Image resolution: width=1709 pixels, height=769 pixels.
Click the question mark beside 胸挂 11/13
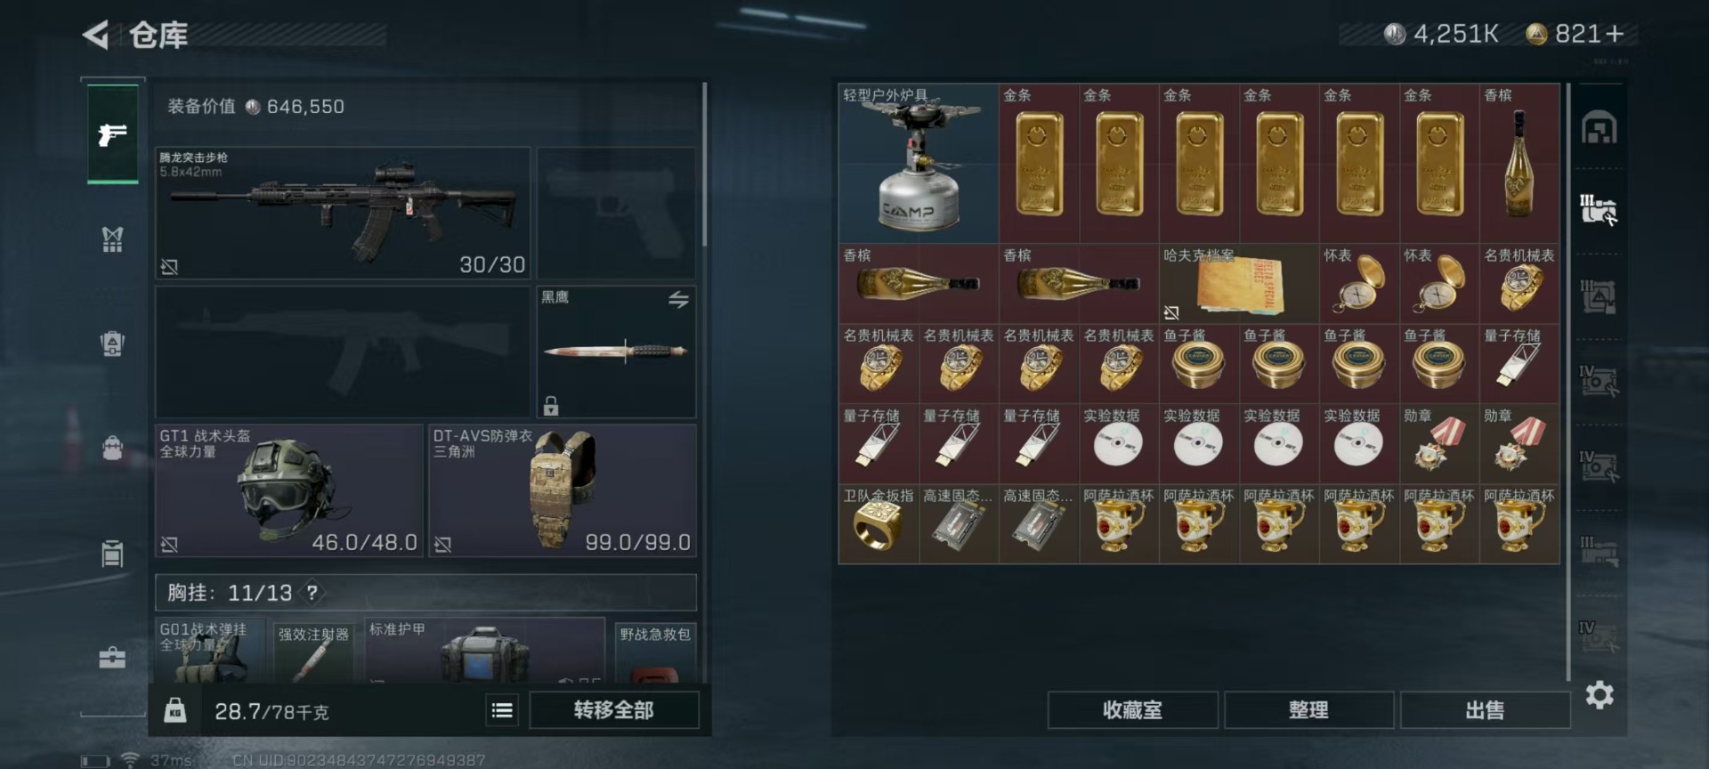[312, 592]
